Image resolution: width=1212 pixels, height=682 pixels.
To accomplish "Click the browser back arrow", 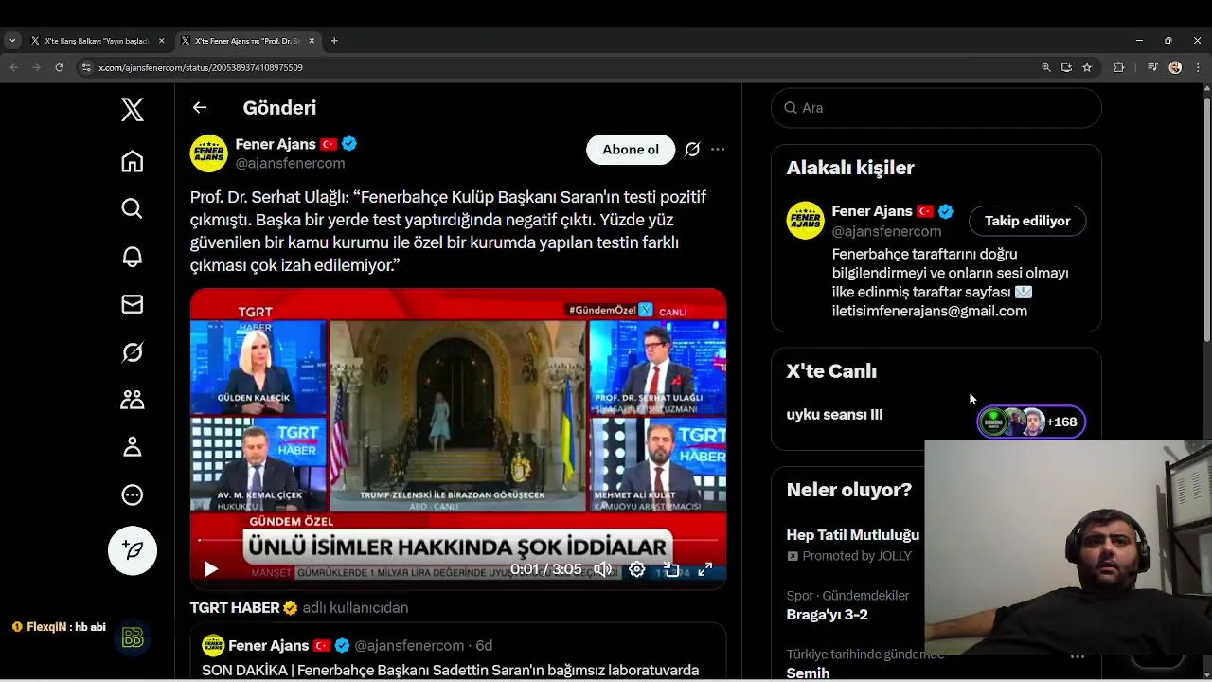I will [x=13, y=67].
